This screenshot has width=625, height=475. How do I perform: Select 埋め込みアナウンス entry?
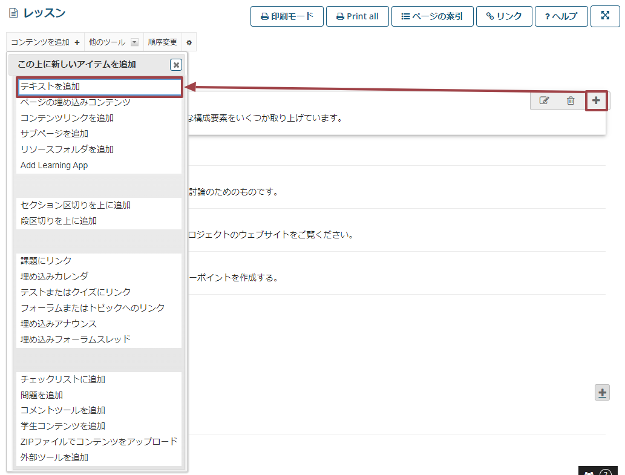tap(59, 324)
